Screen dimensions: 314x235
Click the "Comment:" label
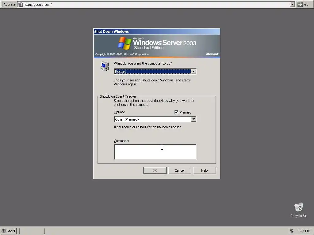[x=121, y=141]
